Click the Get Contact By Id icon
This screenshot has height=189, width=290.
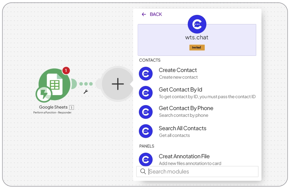[146, 93]
